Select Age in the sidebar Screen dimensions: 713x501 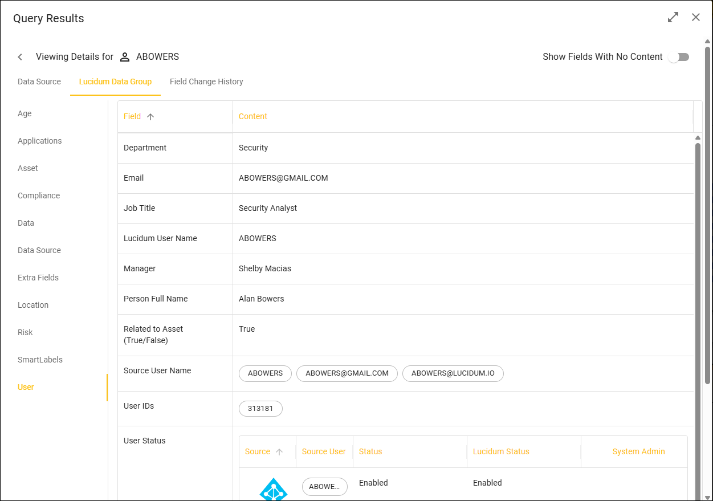(x=25, y=113)
